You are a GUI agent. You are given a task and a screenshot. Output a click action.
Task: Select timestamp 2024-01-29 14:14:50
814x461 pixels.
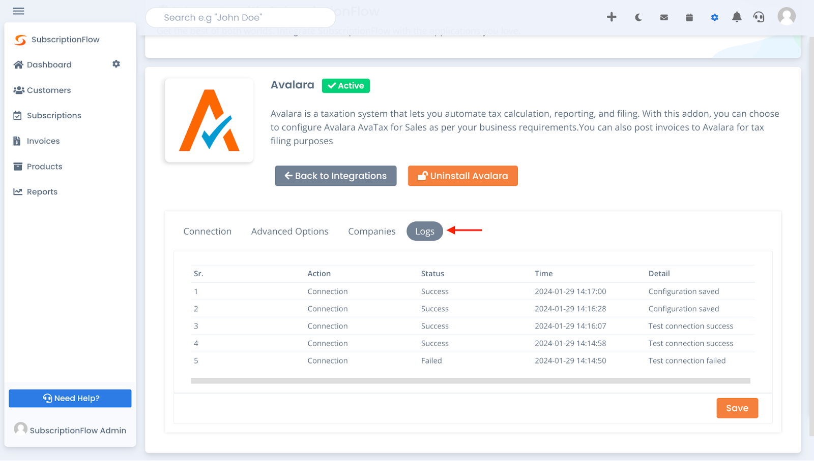[x=570, y=360]
